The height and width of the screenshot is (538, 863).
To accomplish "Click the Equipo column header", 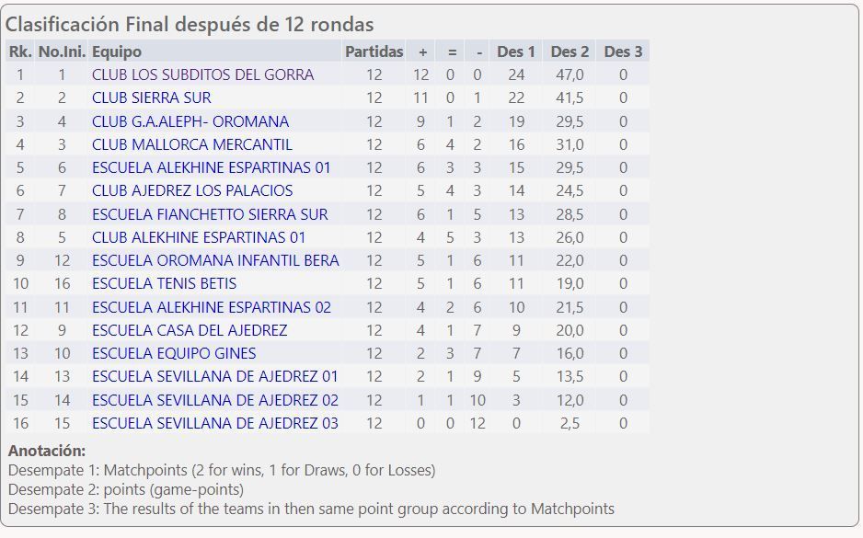I will pos(117,52).
